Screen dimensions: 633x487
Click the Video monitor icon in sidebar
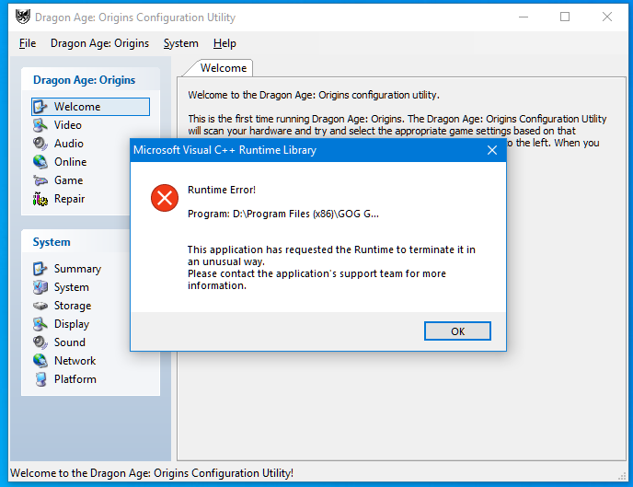[40, 125]
